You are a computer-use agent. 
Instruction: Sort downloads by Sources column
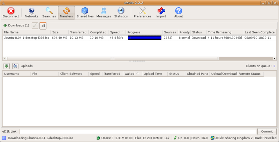pos(170,32)
